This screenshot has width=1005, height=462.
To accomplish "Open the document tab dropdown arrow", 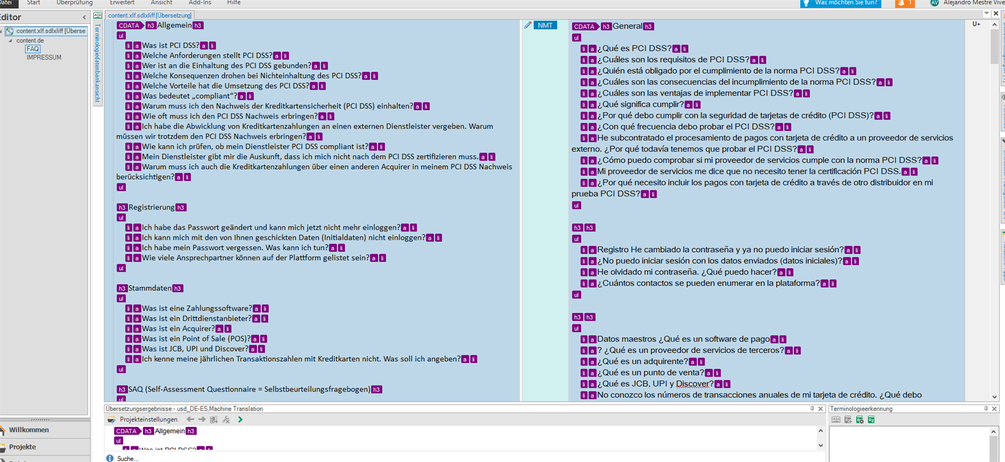I will (x=987, y=13).
